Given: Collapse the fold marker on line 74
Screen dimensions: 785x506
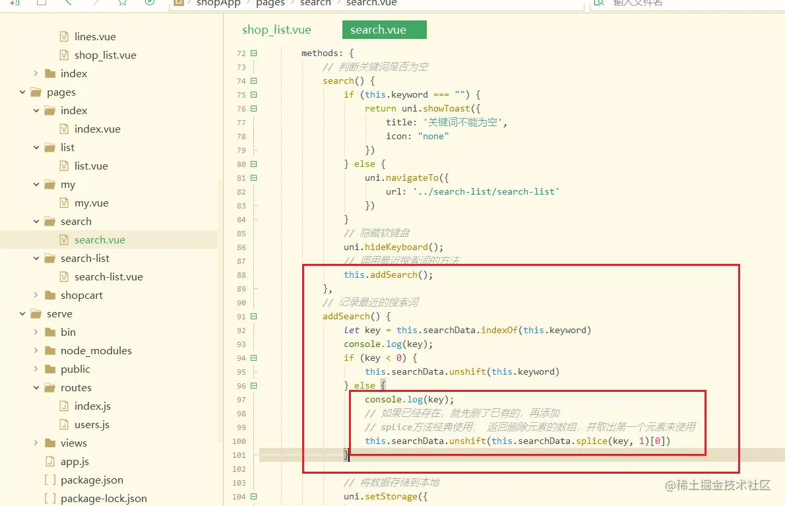Looking at the screenshot, I should pos(254,80).
